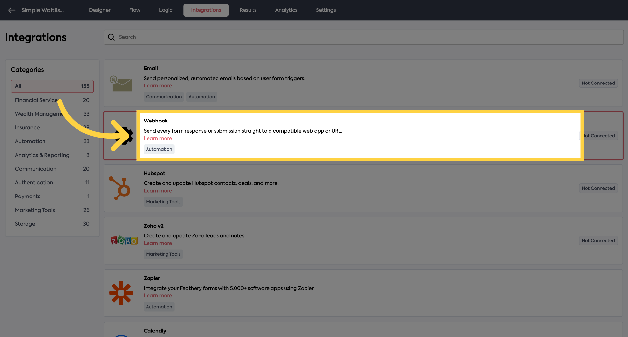This screenshot has width=628, height=337.
Task: Click the Hubspot sprocket logo
Action: coord(121,188)
